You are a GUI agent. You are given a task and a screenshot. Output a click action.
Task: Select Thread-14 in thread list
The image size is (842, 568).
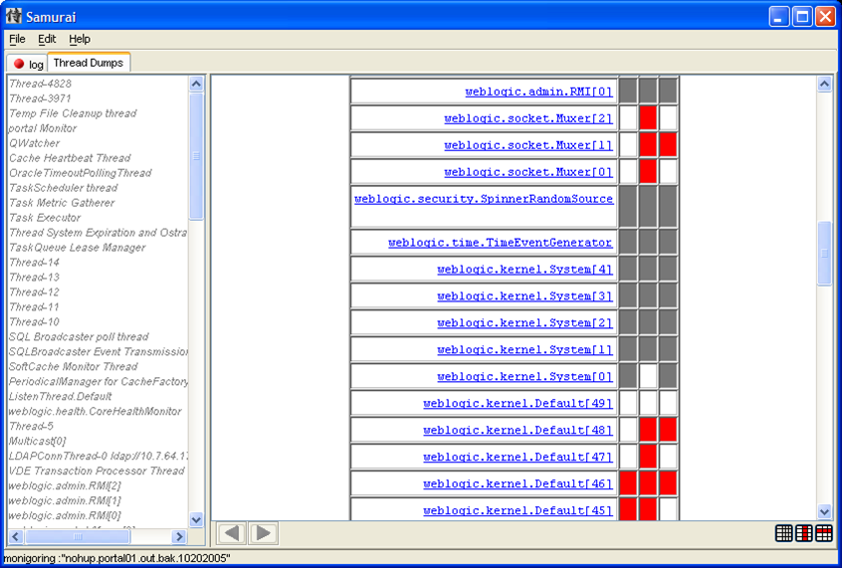[x=35, y=263]
